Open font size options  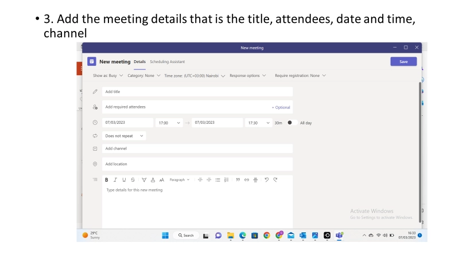[162, 180]
